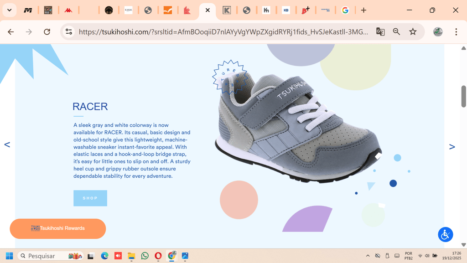The image size is (467, 263).
Task: Open Task View on the taskbar
Action: 91,256
